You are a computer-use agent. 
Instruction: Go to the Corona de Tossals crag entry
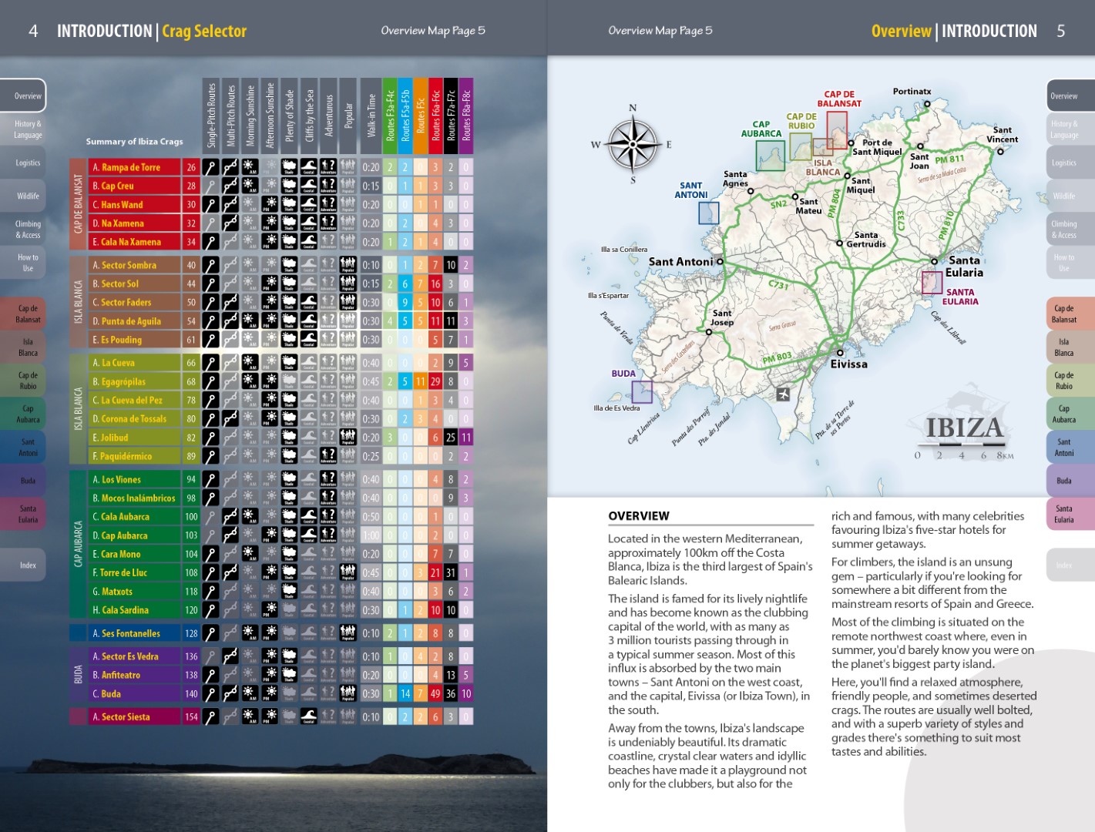[x=135, y=419]
